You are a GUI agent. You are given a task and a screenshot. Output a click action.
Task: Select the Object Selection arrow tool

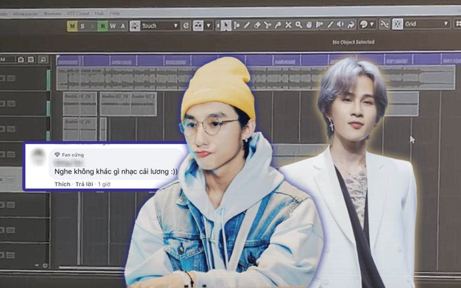tap(226, 26)
